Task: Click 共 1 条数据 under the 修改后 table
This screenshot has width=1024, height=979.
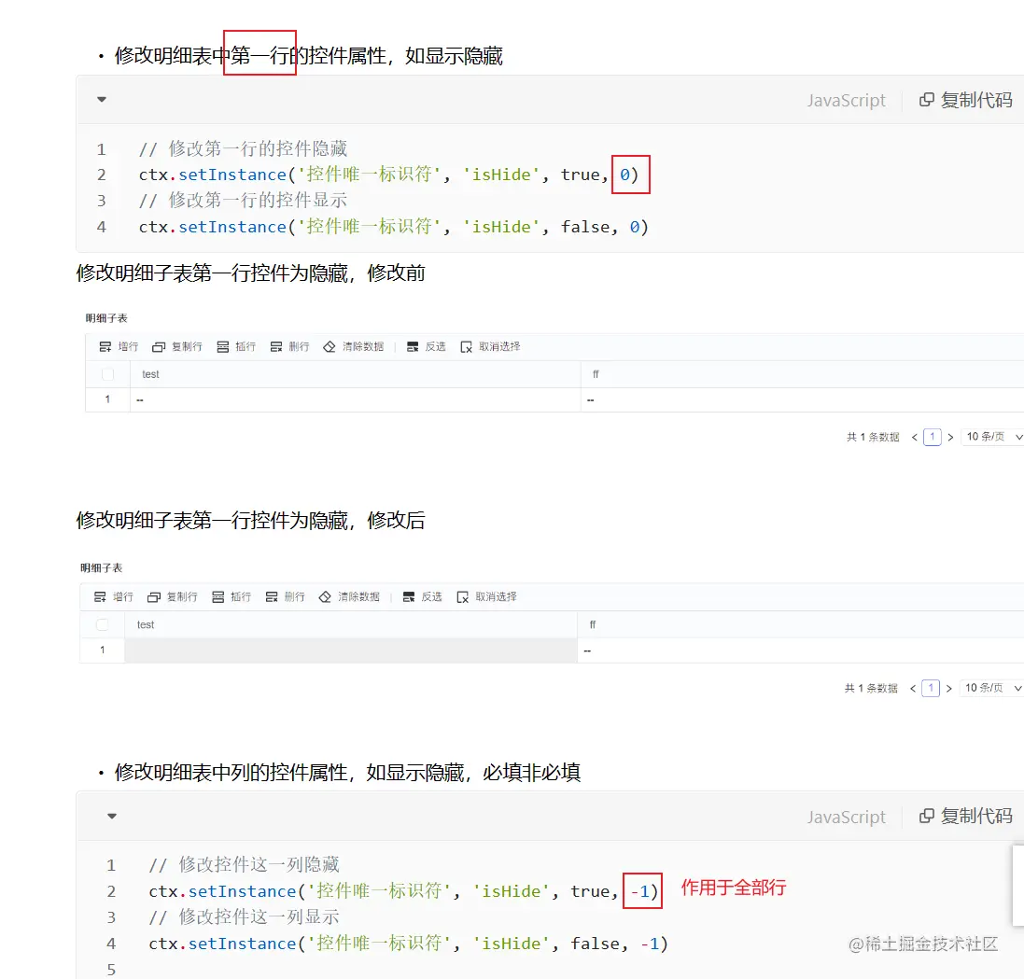Action: click(x=871, y=689)
